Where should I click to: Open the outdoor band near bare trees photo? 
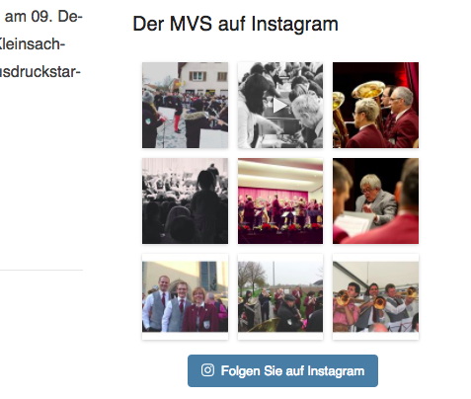280,296
